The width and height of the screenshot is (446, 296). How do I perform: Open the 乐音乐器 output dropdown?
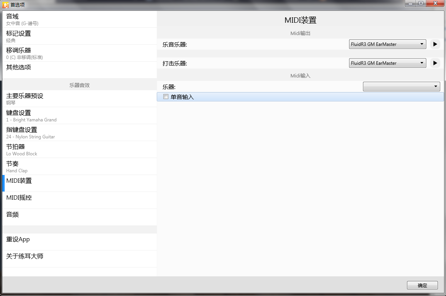(387, 44)
